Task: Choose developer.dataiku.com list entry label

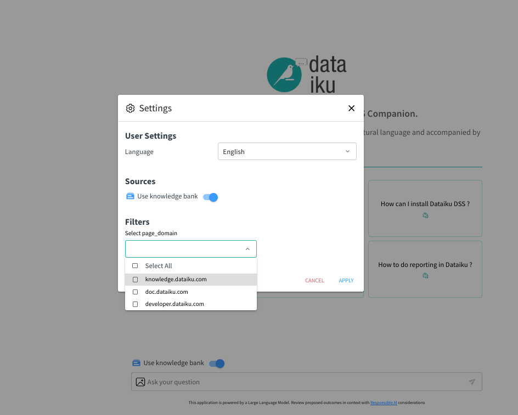Action: 174,304
